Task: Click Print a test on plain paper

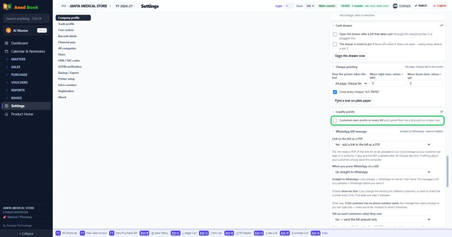Action: point(353,101)
